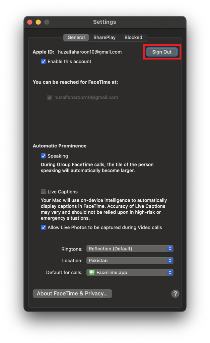Click the red close window button
Image resolution: width=210 pixels, height=343 pixels.
tap(30, 22)
